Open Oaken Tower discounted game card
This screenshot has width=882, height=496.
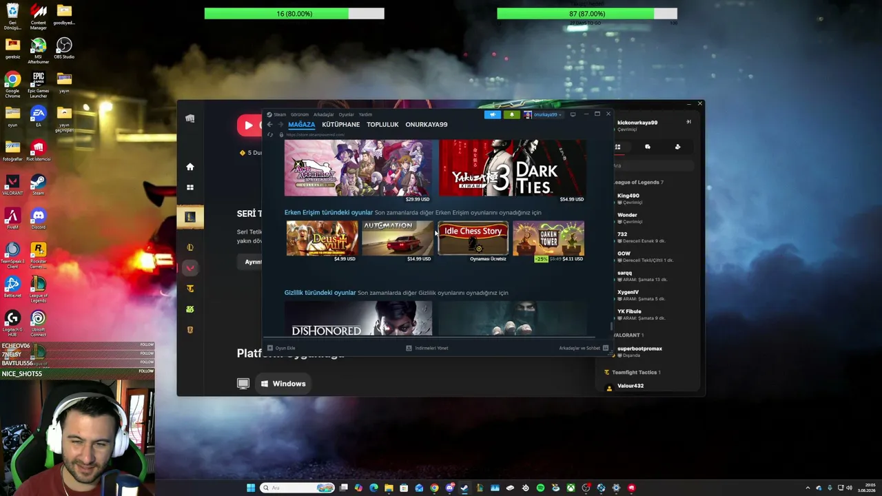[548, 238]
